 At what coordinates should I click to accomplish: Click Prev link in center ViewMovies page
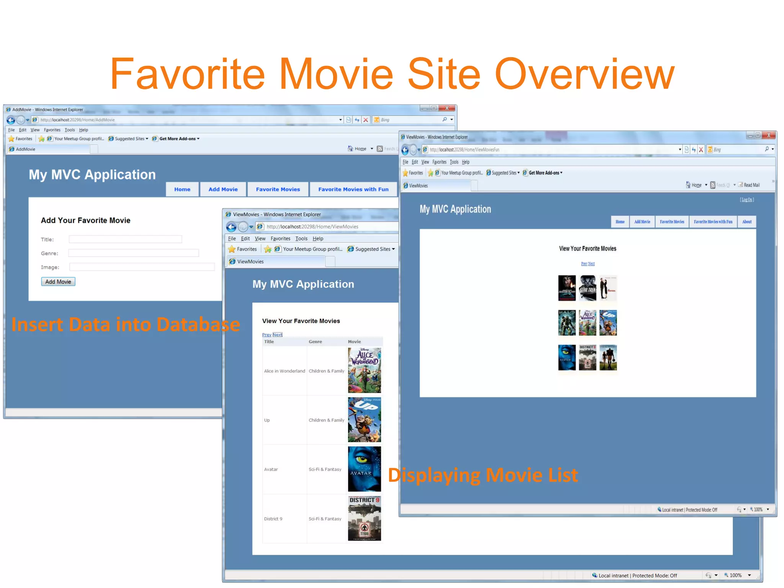tap(267, 335)
